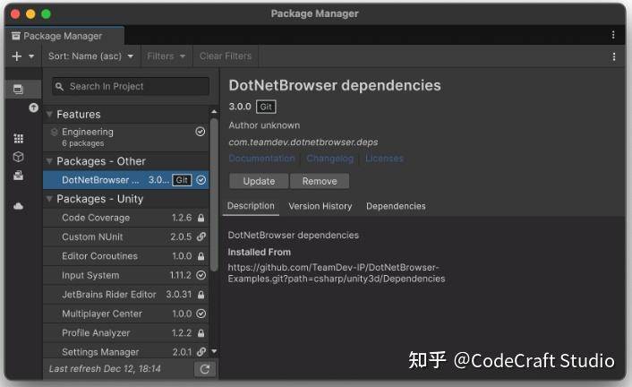Image resolution: width=632 pixels, height=387 pixels.
Task: Click the Input System checkmark icon
Action: [x=201, y=275]
